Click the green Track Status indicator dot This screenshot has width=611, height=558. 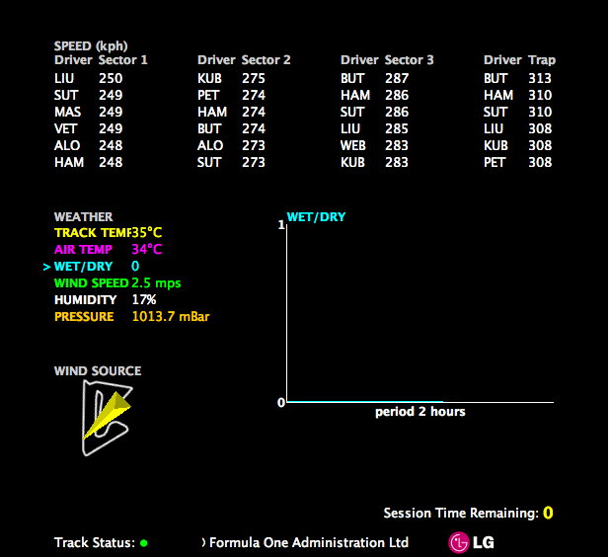click(144, 543)
